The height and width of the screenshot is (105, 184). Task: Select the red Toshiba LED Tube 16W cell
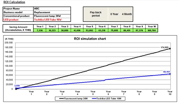click(x=52, y=20)
